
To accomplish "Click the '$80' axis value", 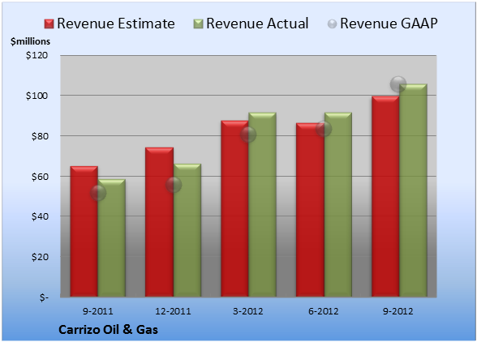I will point(40,136).
